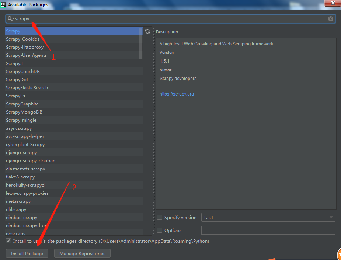Screen dimensions: 341x260
Task: Select asyncscrapy package
Action: point(74,128)
